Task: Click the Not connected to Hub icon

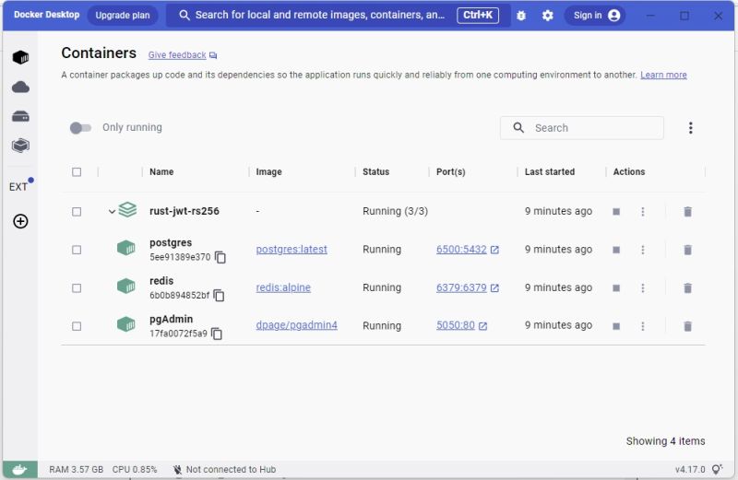Action: click(177, 469)
